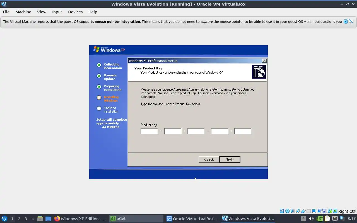Click the Dynamic Update step
This screenshot has height=223, width=357.
click(x=110, y=77)
